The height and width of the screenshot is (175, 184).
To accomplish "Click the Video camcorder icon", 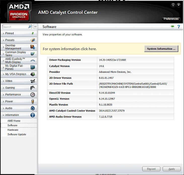I will (x=33, y=81).
